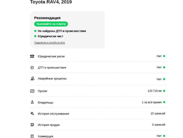This screenshot has width=183, height=138.
Task: Click the 1 за всё время value
Action: click(152, 102)
